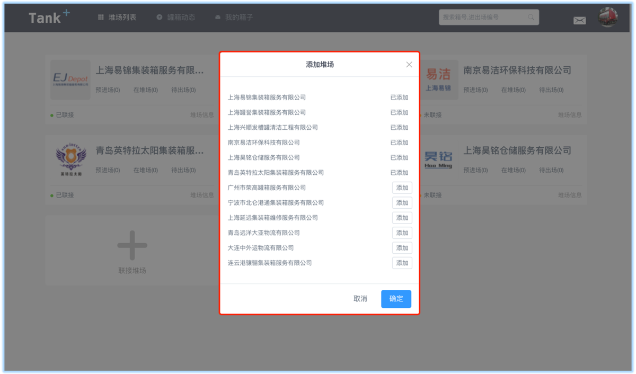Click 取消 to cancel dialog
636x374 pixels.
pyautogui.click(x=360, y=299)
